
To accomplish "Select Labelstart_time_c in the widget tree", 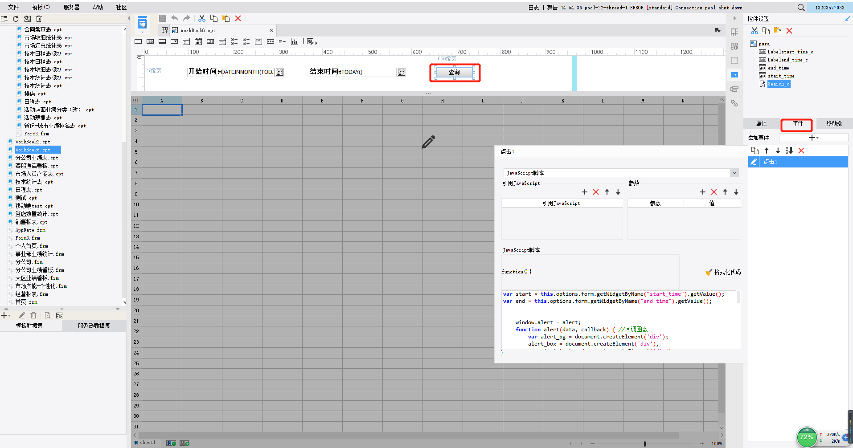I will point(790,52).
